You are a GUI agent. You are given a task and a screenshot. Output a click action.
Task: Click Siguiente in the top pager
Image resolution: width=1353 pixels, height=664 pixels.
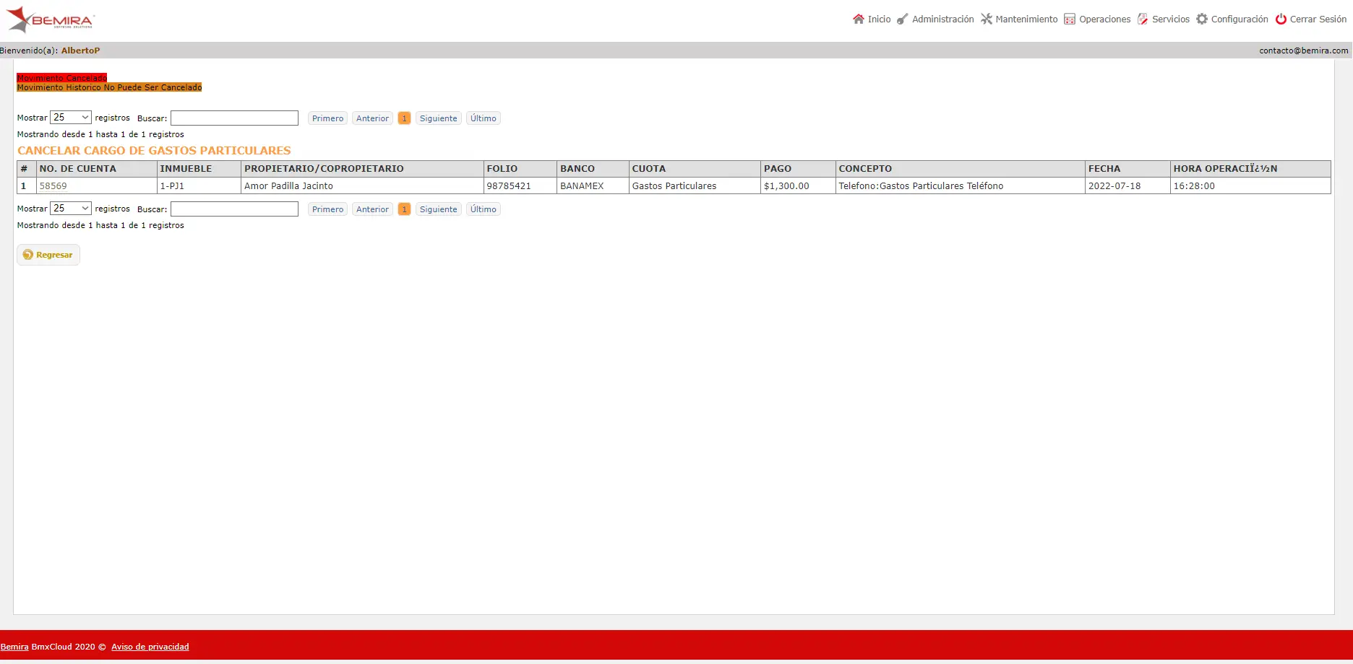tap(438, 118)
